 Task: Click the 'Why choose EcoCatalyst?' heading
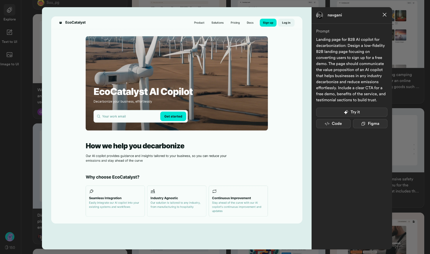[112, 177]
